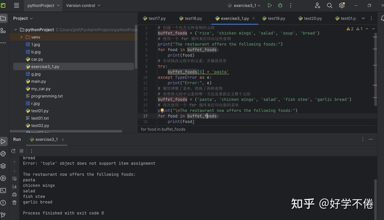Open Git version control tool window

(3, 215)
